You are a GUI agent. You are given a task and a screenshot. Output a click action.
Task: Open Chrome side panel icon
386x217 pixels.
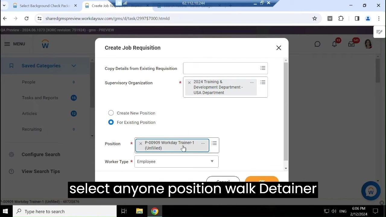point(357,18)
